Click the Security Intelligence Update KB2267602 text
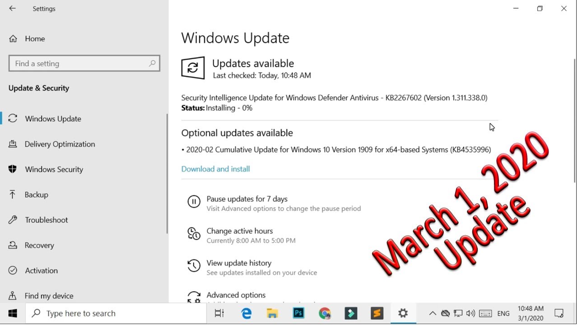 tap(334, 97)
